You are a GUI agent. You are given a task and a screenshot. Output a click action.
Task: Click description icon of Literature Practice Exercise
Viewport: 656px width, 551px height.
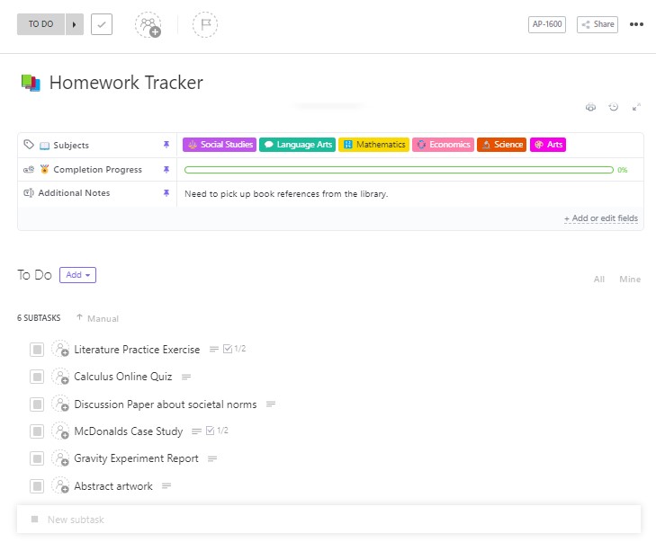(214, 349)
